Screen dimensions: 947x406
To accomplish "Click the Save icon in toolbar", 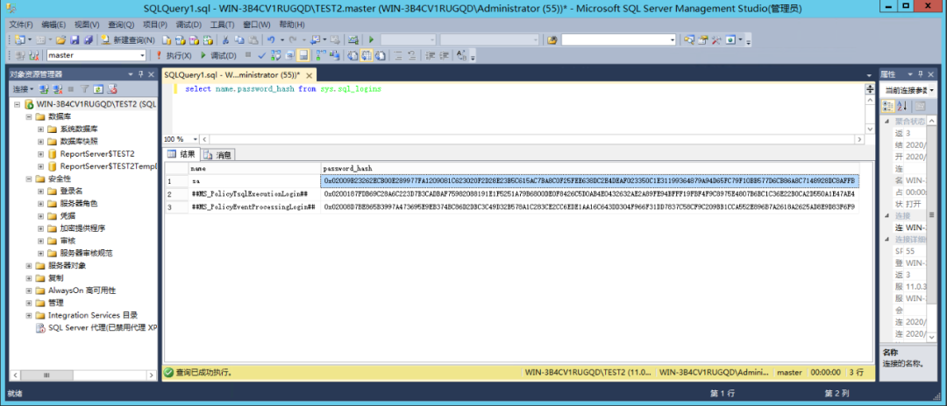I will [x=75, y=39].
